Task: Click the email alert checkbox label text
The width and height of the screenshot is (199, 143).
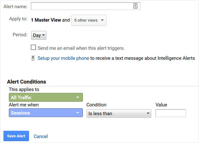Action: point(81,48)
